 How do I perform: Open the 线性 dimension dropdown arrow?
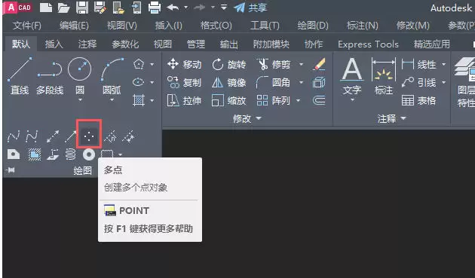click(x=444, y=64)
